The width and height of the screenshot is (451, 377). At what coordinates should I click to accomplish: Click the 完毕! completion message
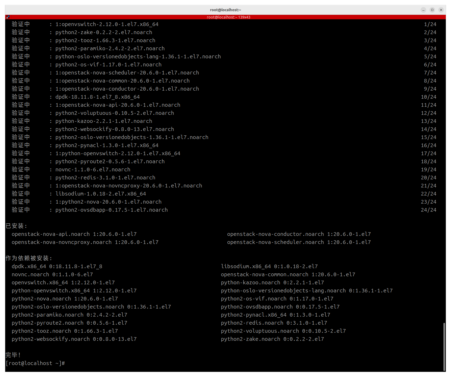coord(13,355)
